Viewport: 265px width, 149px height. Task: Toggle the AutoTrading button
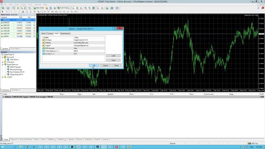coord(63,8)
